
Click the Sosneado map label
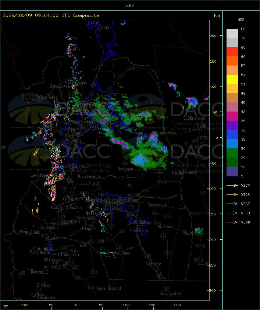click(50, 228)
